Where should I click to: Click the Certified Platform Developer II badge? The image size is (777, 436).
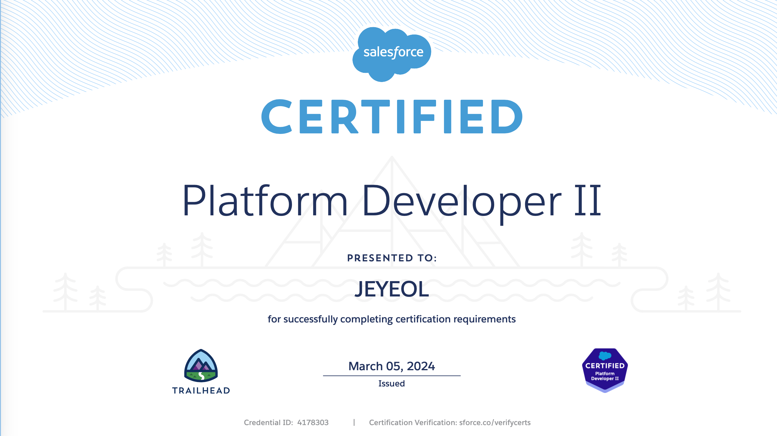(605, 370)
